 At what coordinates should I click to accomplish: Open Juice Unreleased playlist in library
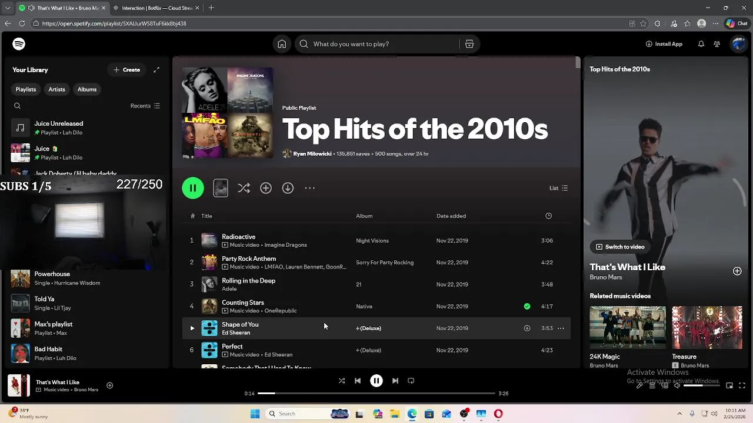[x=87, y=127]
